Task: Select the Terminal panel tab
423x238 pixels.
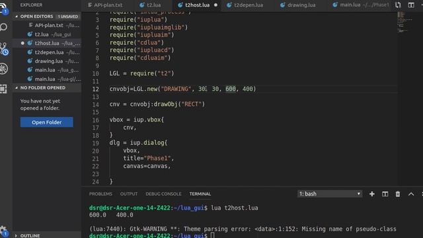Action: [200, 194]
